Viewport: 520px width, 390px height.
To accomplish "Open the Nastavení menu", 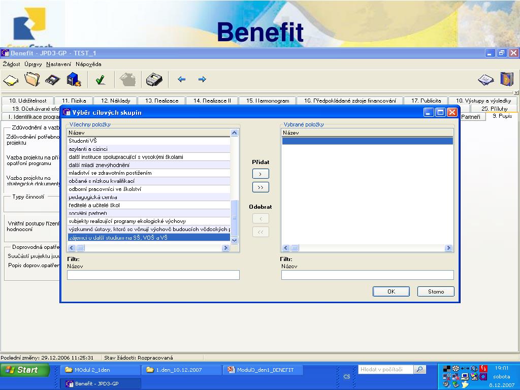I will [x=59, y=64].
